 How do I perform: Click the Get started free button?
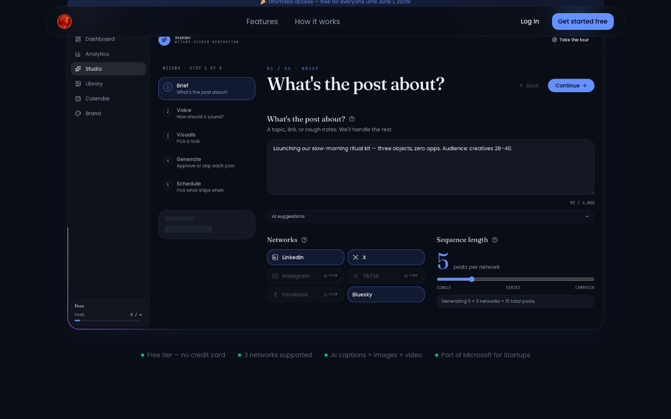point(582,21)
